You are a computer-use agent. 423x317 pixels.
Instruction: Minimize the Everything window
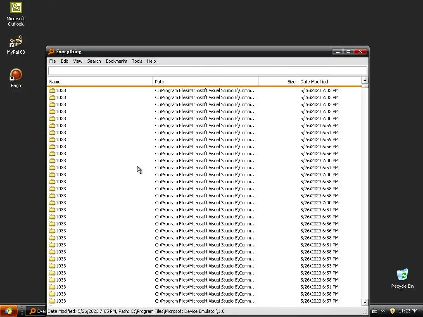(337, 52)
